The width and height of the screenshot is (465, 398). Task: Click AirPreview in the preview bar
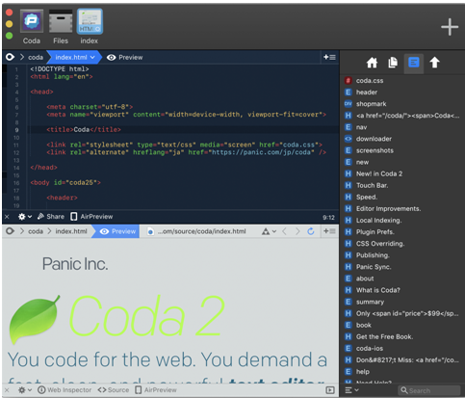156,390
